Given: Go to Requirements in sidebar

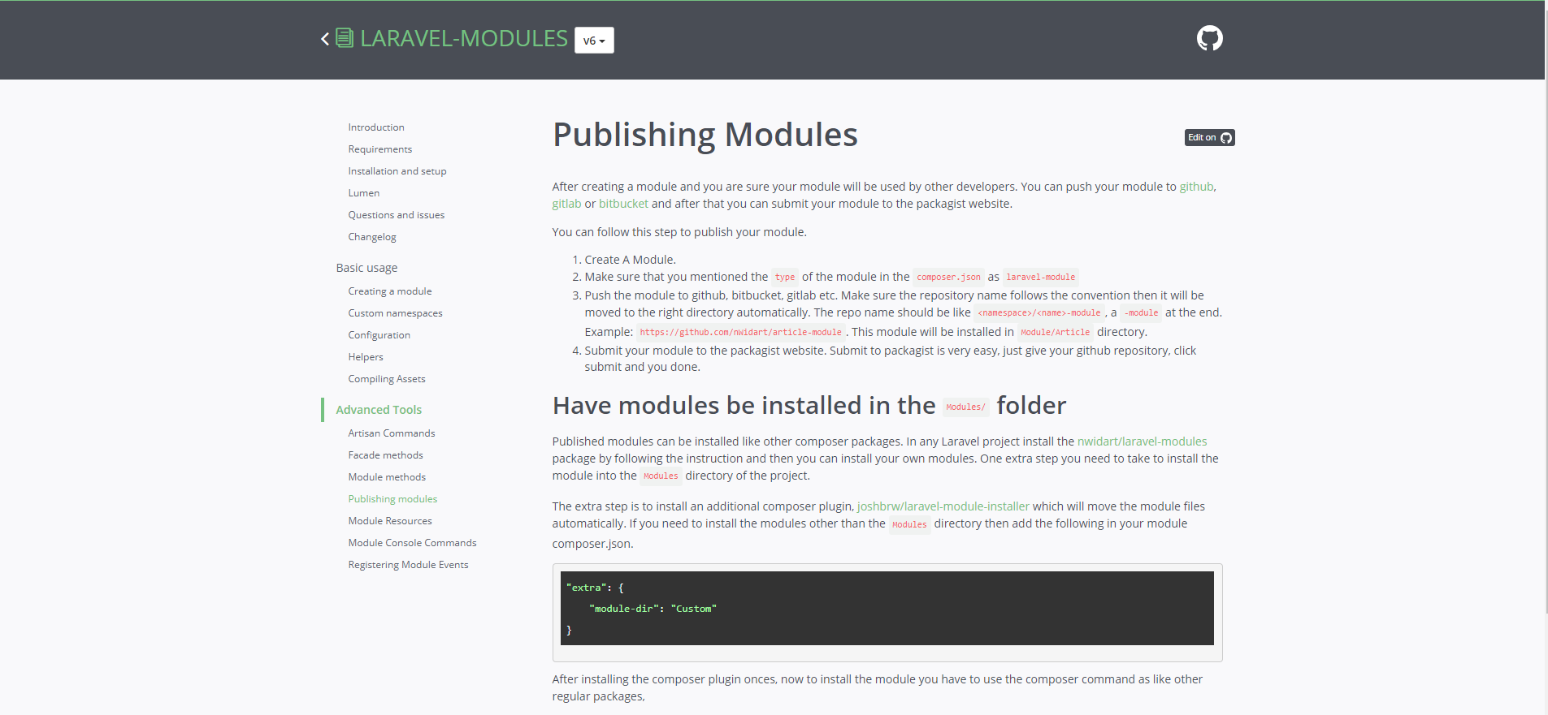Looking at the screenshot, I should [380, 149].
